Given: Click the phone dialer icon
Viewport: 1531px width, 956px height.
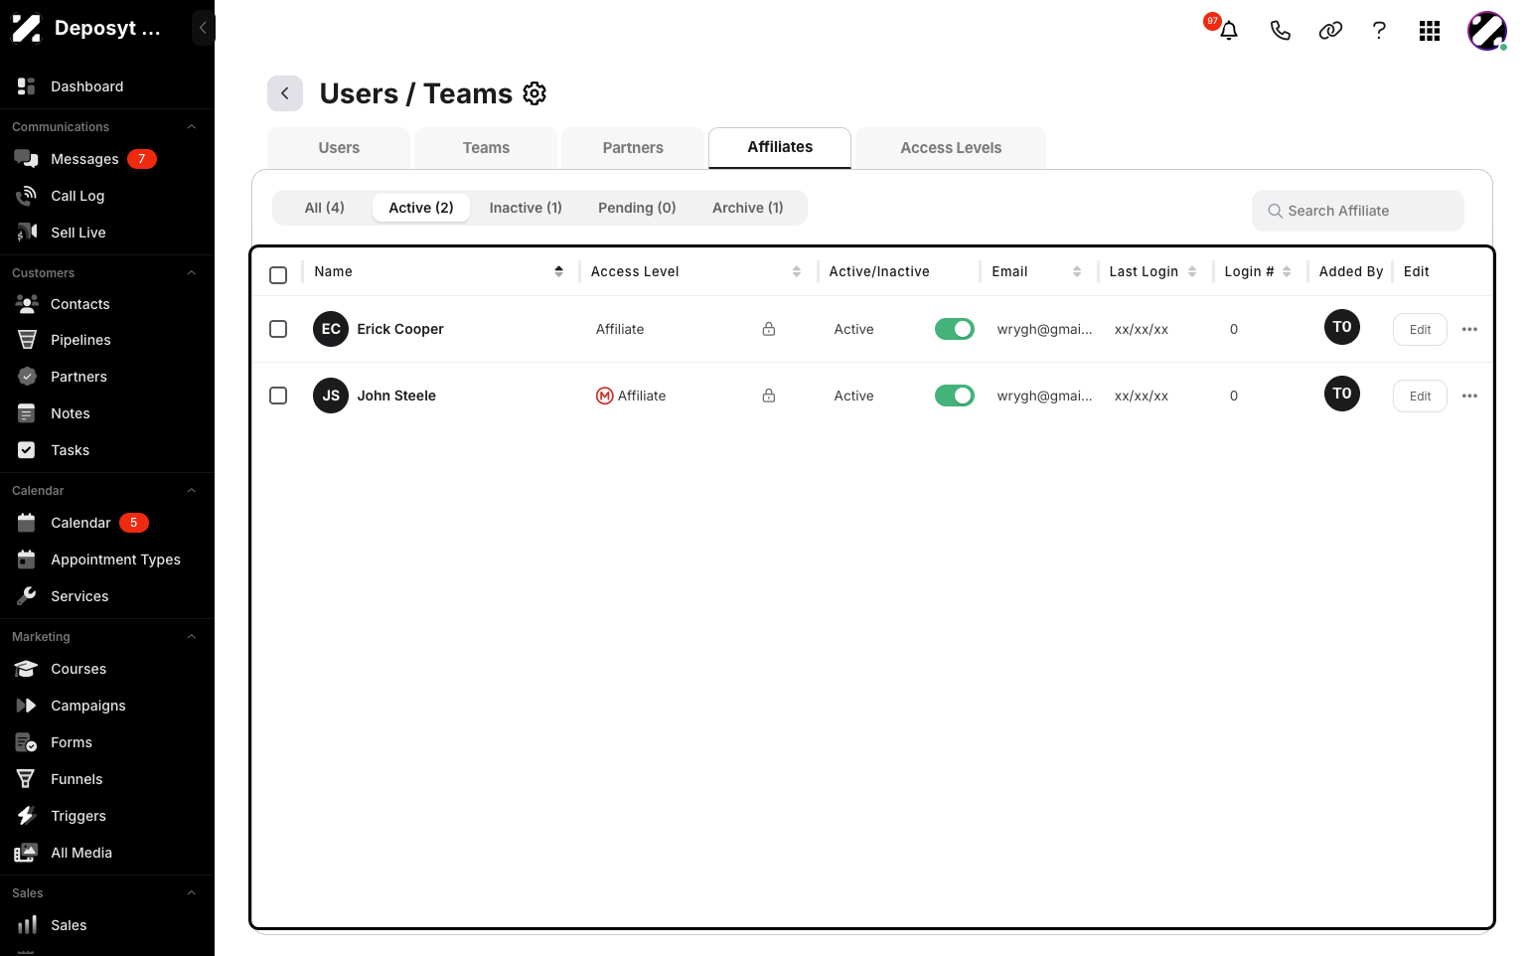Looking at the screenshot, I should pos(1280,31).
